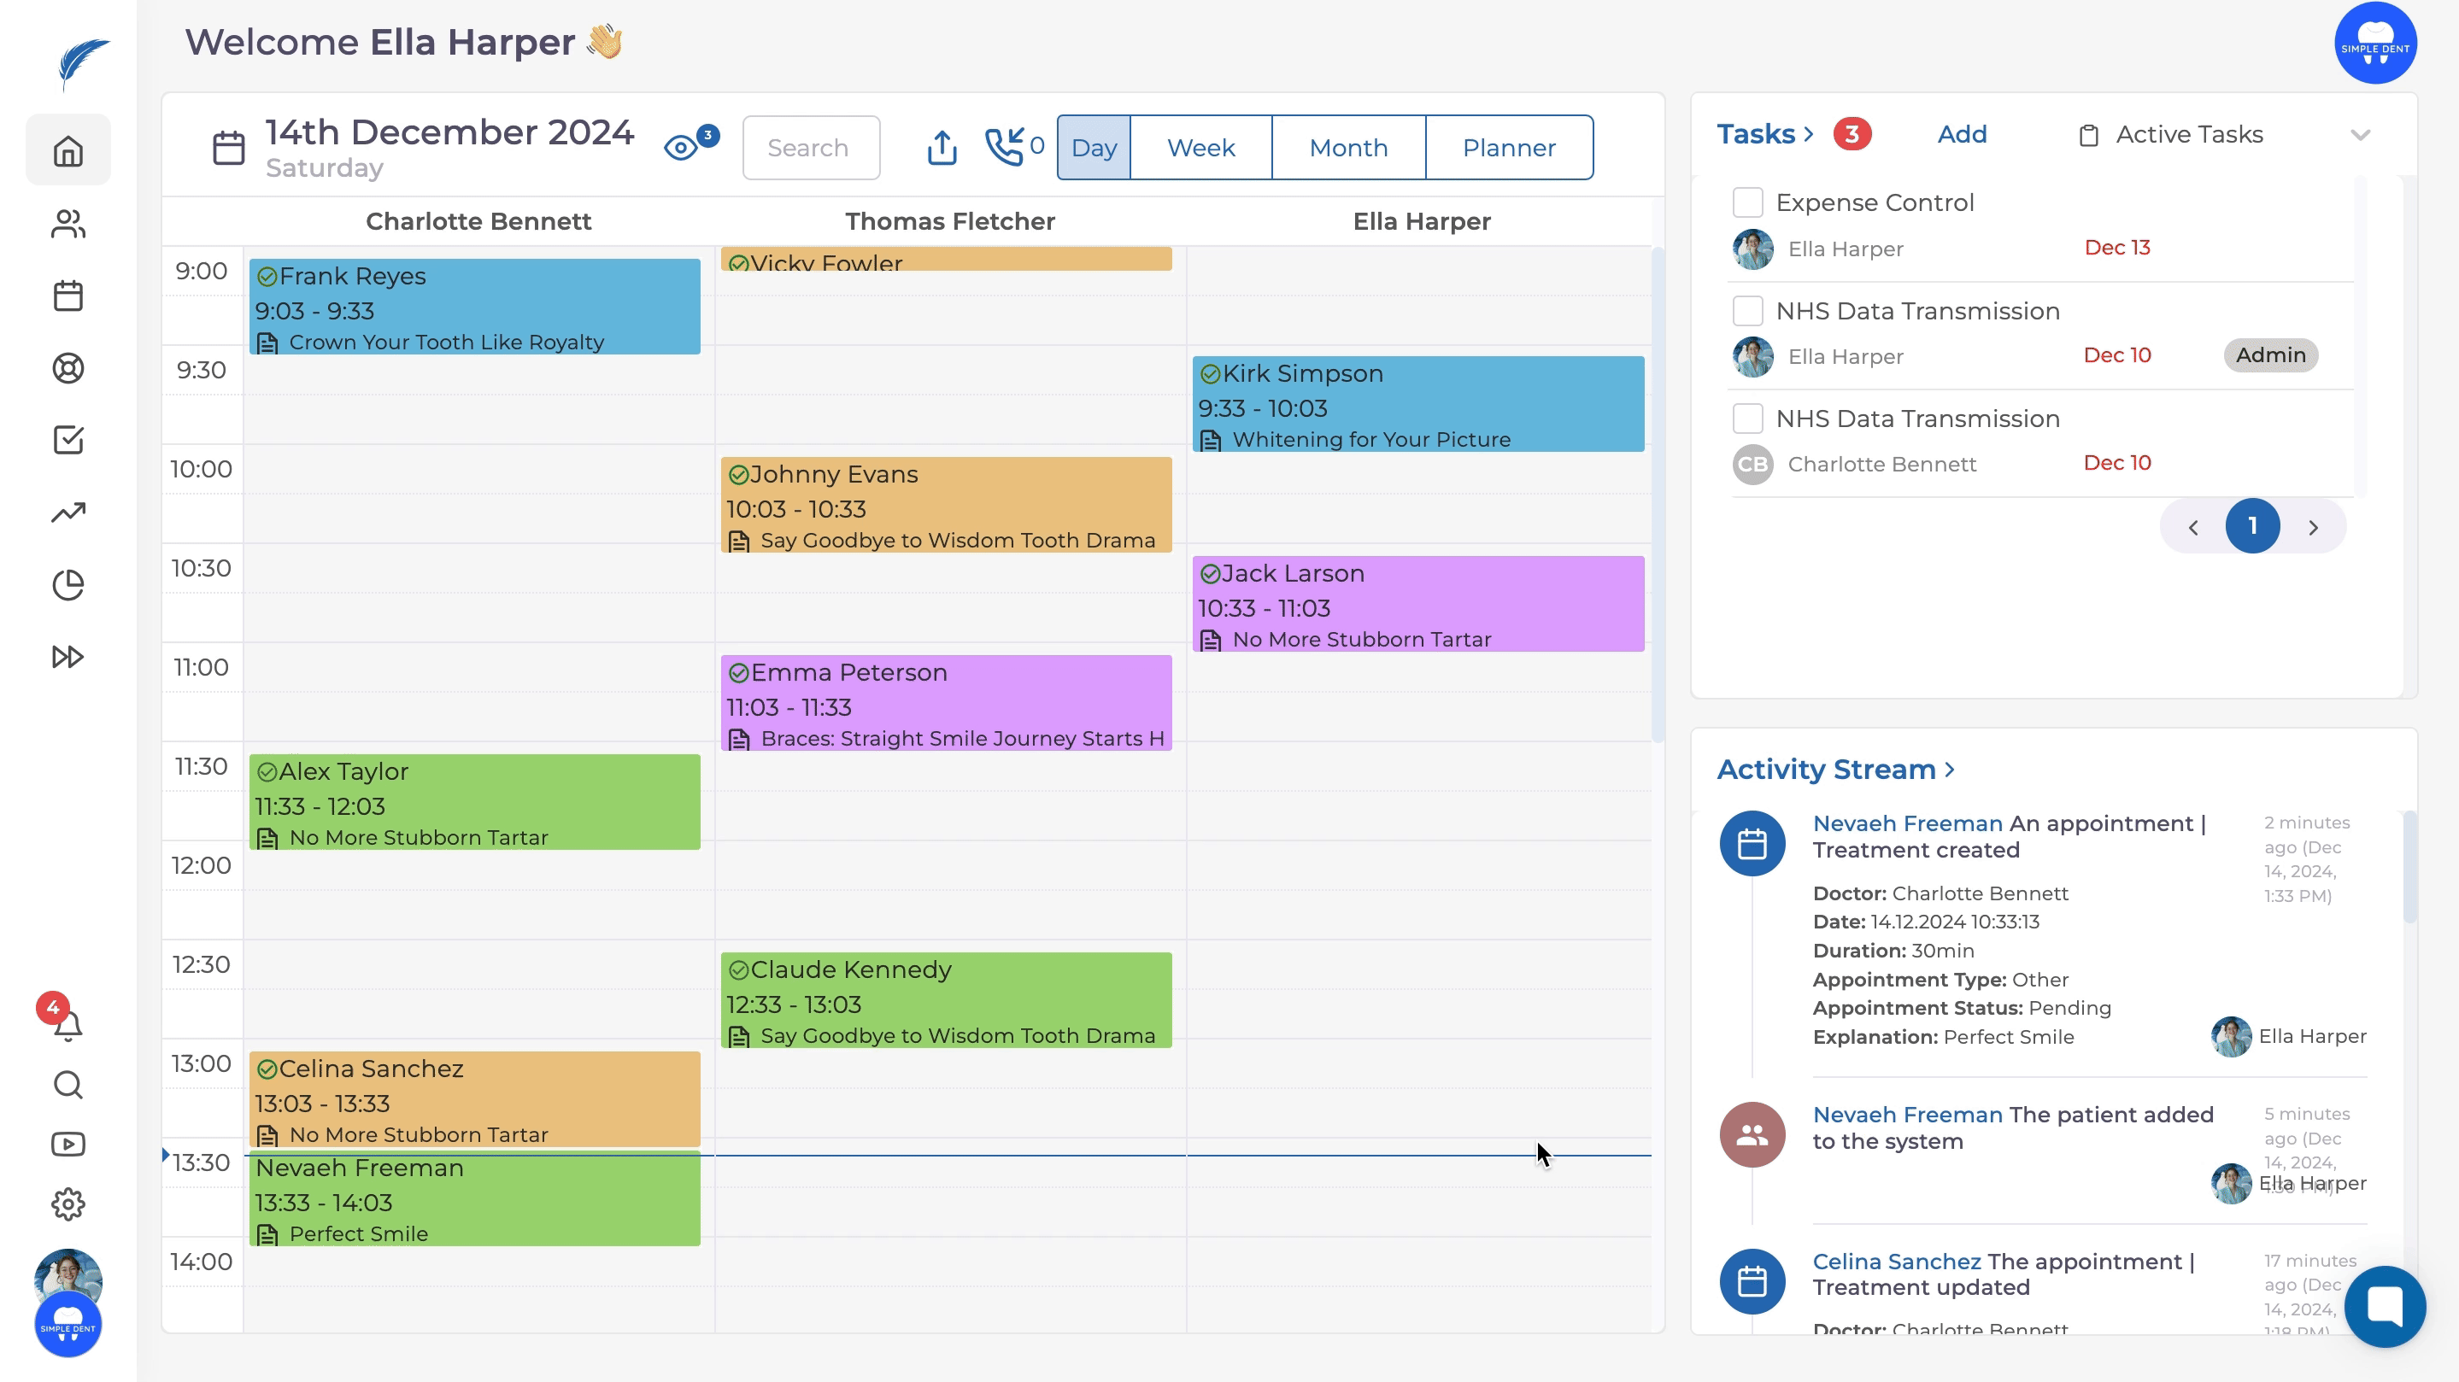The image size is (2459, 1382).
Task: Open Jack Larson purple appointment block
Action: click(1417, 604)
